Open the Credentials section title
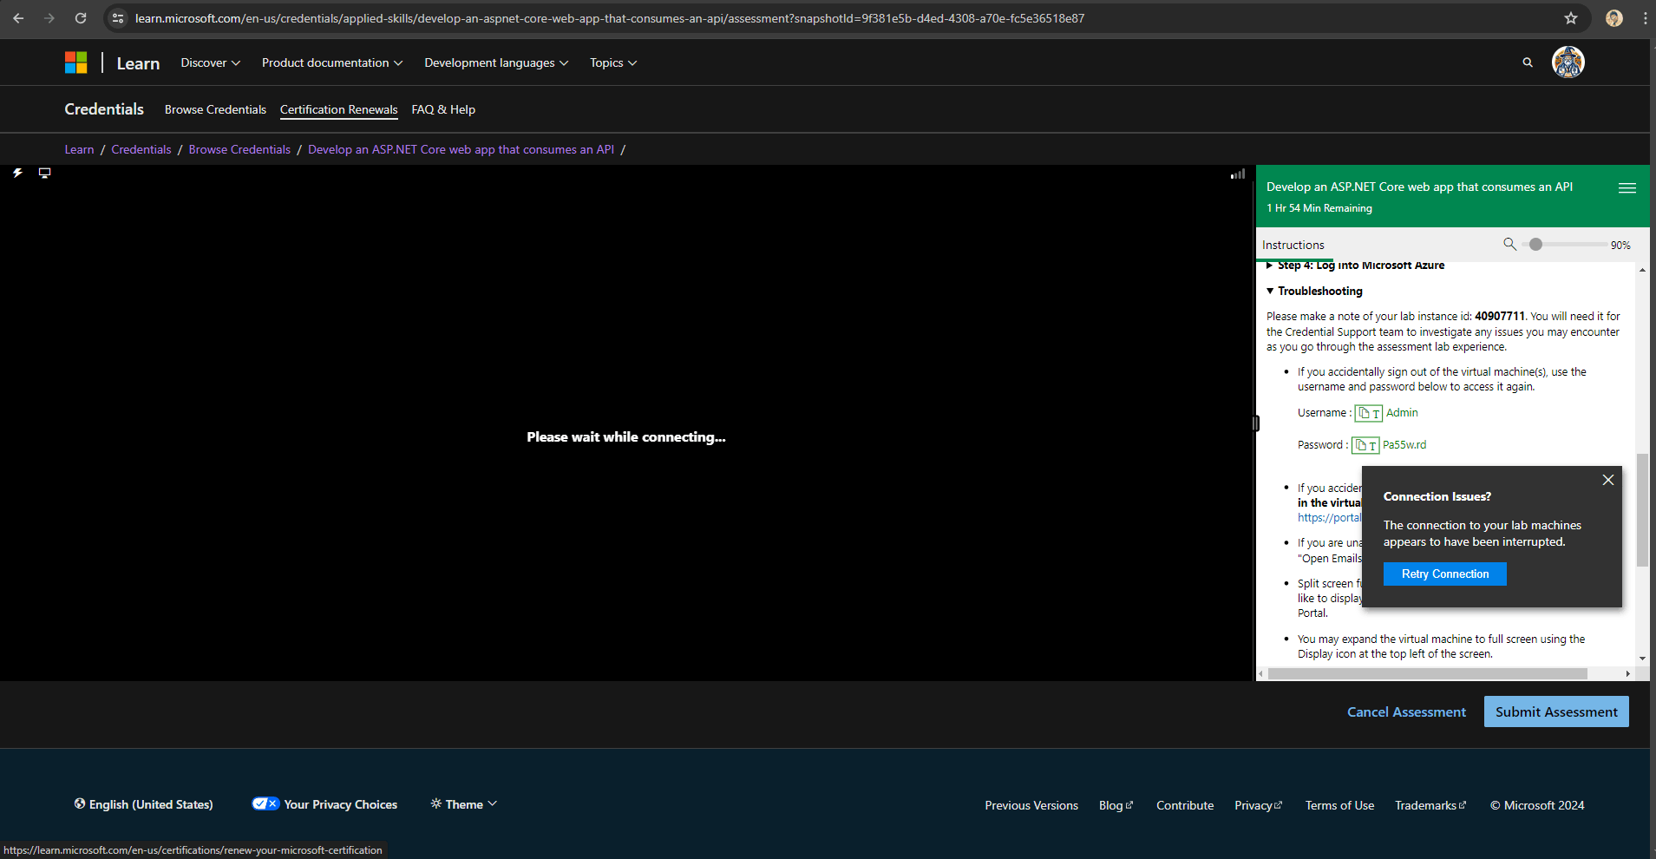Screen dimensions: 1656x859 click(x=104, y=108)
